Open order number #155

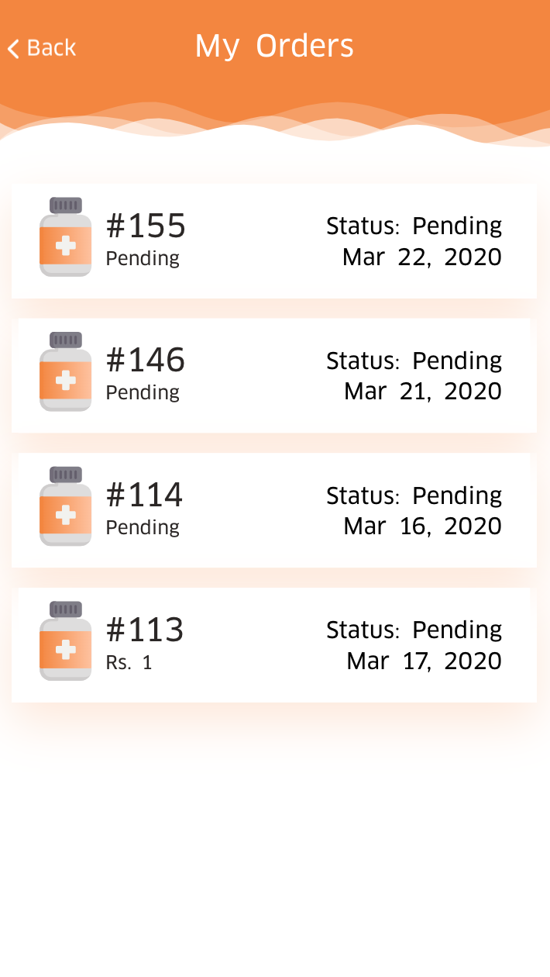(x=146, y=226)
